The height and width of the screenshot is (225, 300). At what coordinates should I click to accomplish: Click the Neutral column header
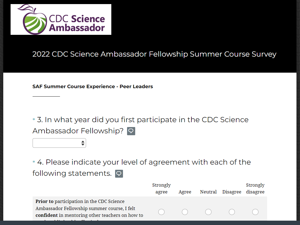click(208, 192)
